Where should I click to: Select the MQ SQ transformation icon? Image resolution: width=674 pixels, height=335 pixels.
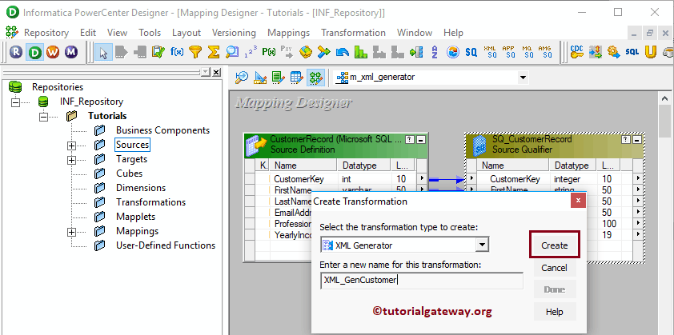[527, 53]
